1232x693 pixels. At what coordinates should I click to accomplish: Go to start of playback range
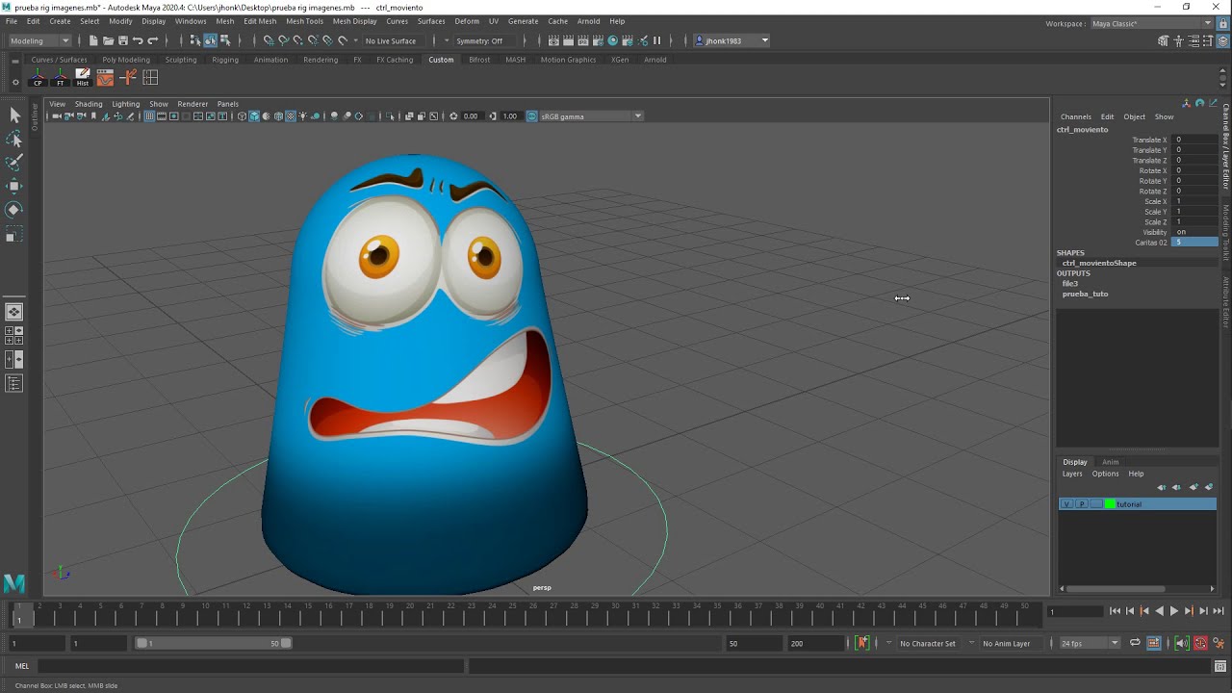(x=1115, y=611)
